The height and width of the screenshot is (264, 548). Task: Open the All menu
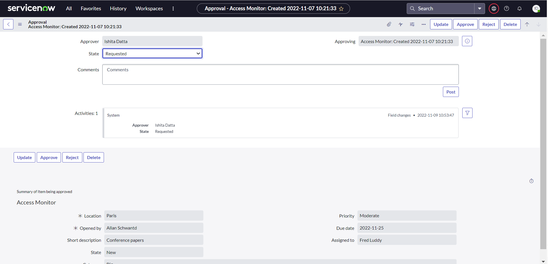(69, 9)
